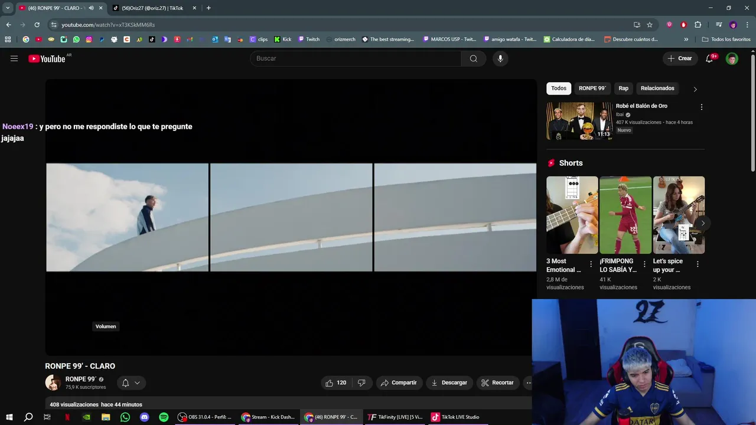This screenshot has width=756, height=425.
Task: Open options for the 3 Most Emotional short
Action: 591,264
